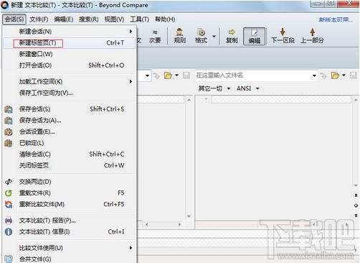This screenshot has height=263, width=360.
Task: Open the 文件(F) menu
Action: coord(39,19)
